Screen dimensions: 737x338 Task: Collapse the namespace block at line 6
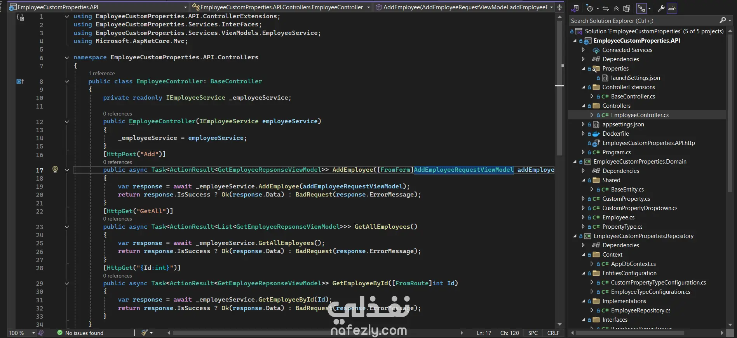tap(67, 57)
